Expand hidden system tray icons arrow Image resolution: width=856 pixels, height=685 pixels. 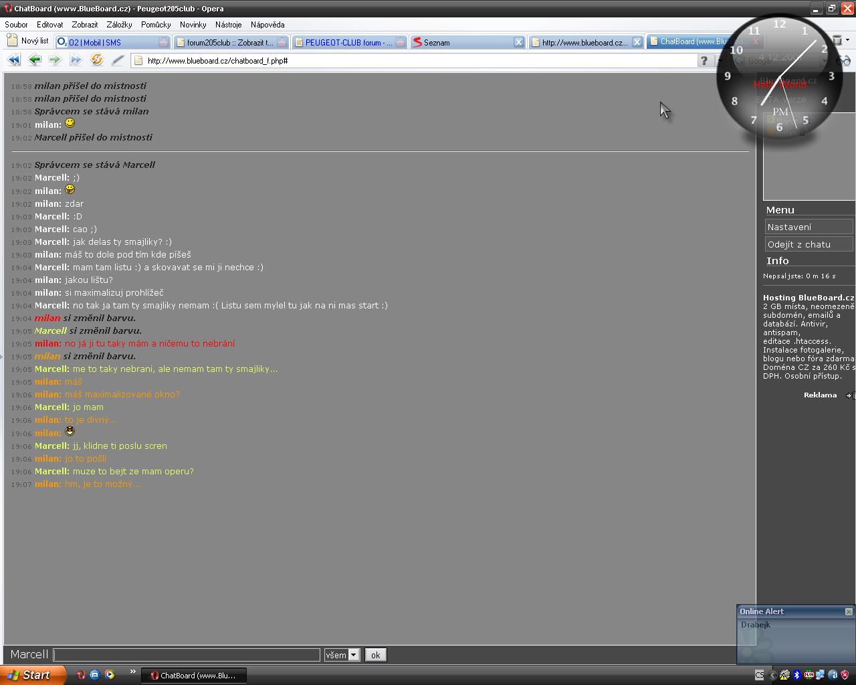point(772,675)
